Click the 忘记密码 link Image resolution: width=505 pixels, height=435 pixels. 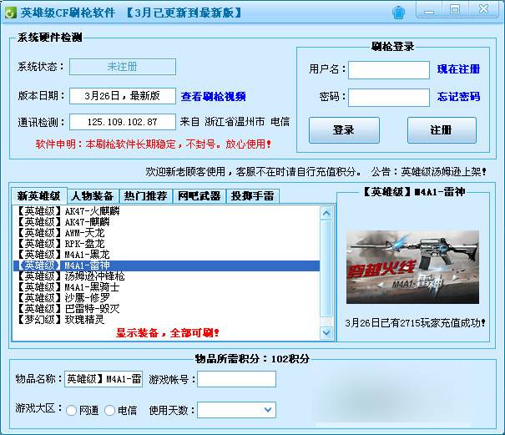458,97
